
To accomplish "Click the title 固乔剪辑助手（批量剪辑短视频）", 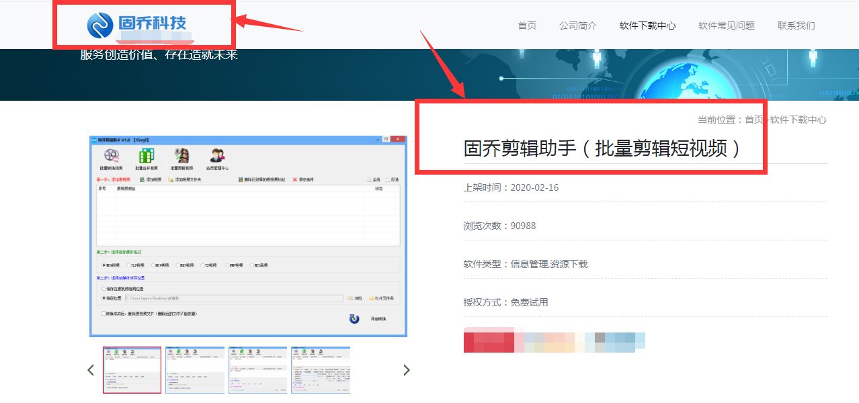I will [603, 148].
